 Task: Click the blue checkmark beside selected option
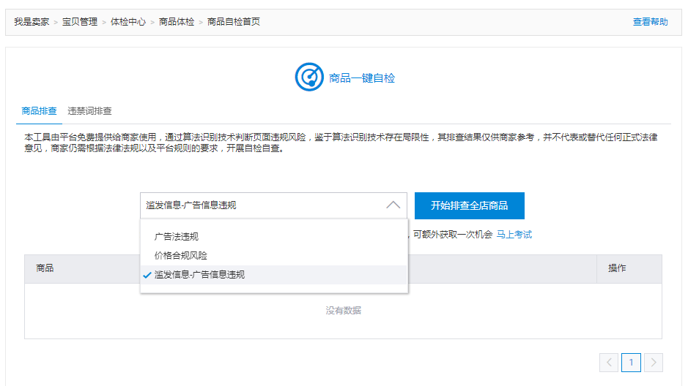tap(147, 275)
